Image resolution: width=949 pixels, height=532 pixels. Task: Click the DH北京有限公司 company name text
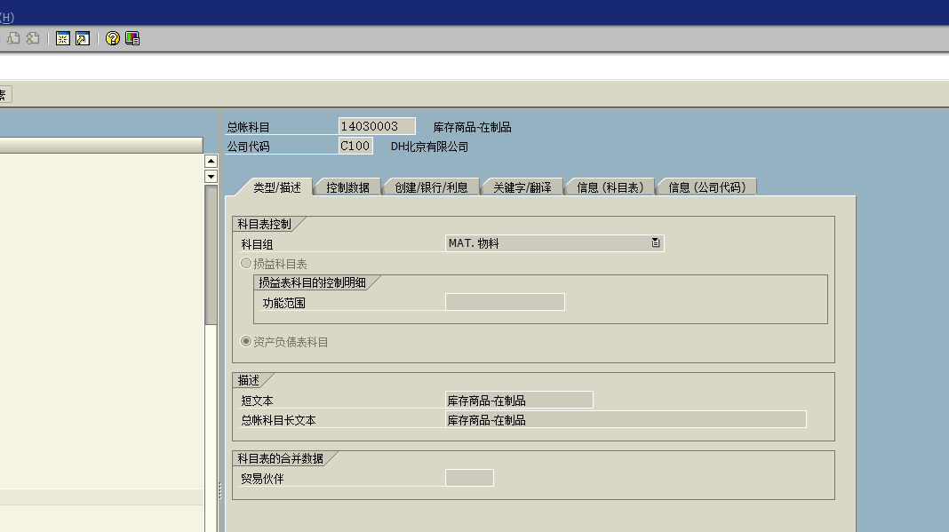pos(429,147)
